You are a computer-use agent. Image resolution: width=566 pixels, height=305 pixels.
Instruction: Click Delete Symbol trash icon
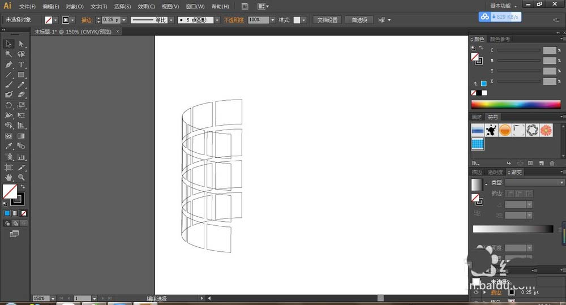click(552, 163)
